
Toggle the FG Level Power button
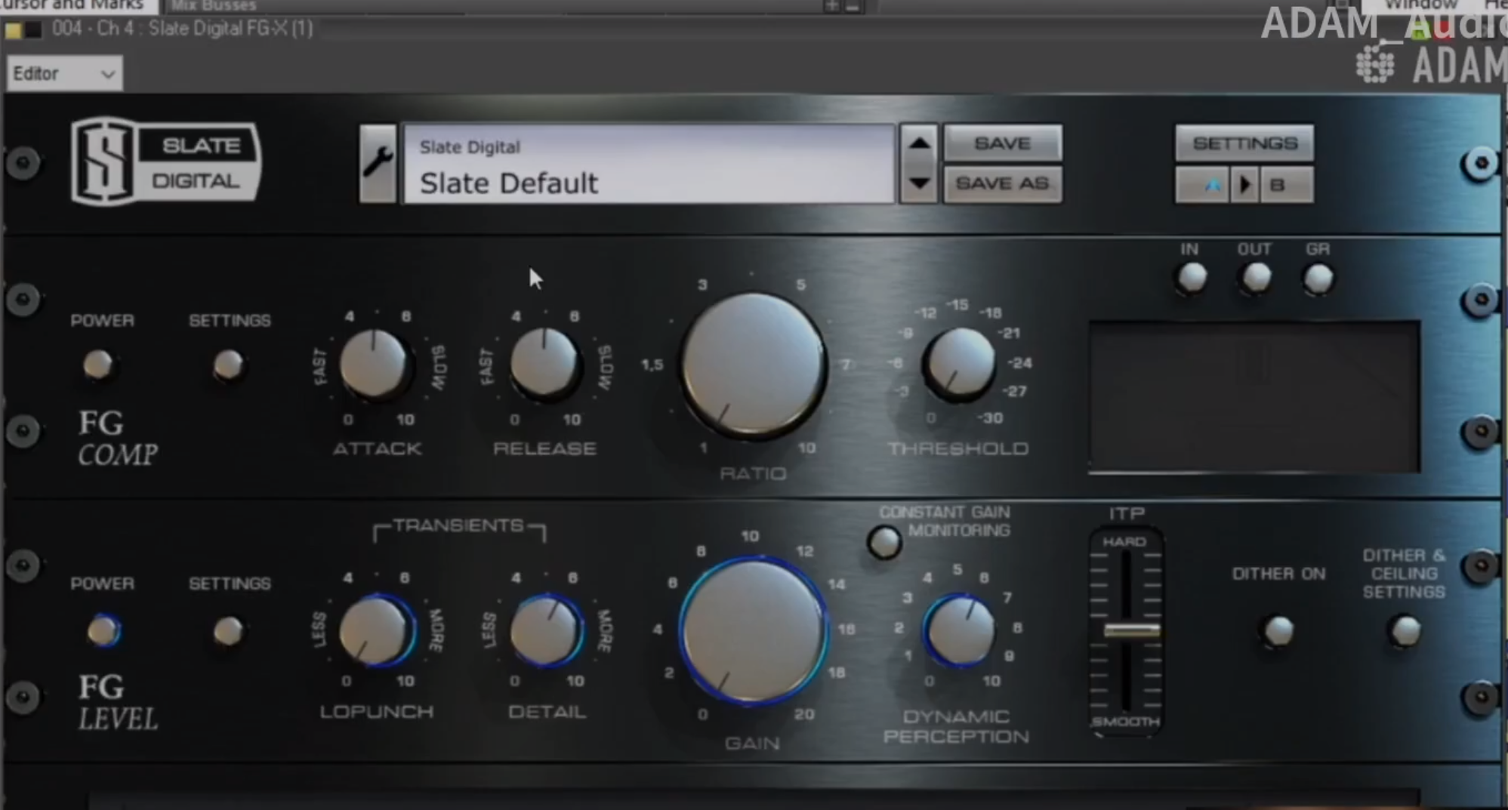tap(103, 630)
